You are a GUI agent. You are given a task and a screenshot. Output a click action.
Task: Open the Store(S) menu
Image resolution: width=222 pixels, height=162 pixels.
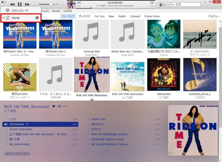(56, 11)
